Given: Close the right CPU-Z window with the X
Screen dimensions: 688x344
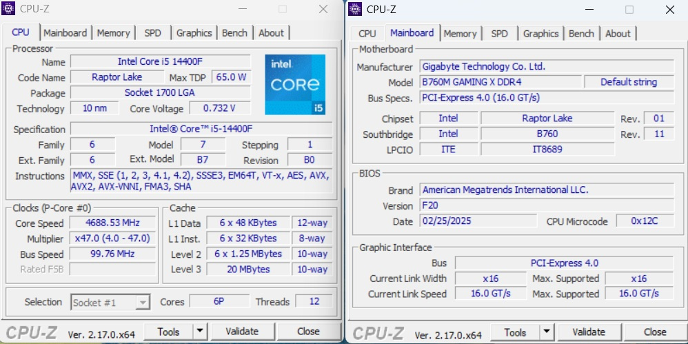Looking at the screenshot, I should [x=669, y=9].
